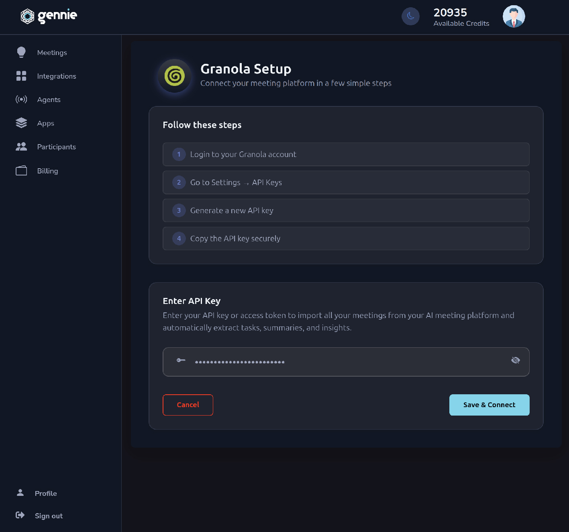Image resolution: width=569 pixels, height=532 pixels.
Task: Open Profile settings link
Action: [x=46, y=493]
